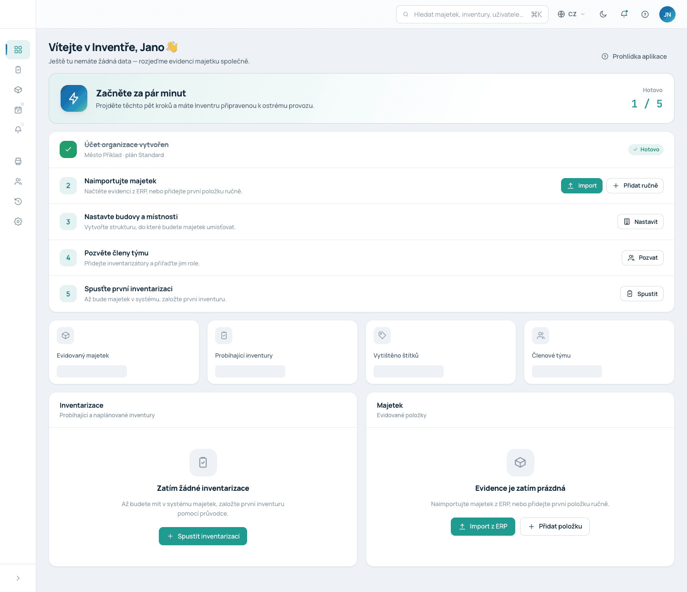Screen dimensions: 687x592
Task: Open the CZ language dropdown
Action: 571,14
